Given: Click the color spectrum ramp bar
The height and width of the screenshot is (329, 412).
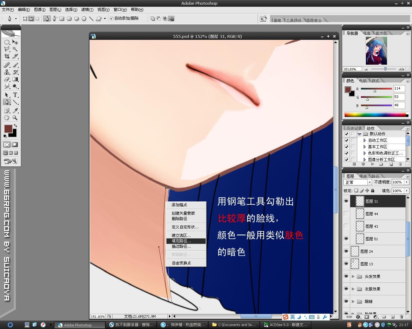Looking at the screenshot, I should pos(375,114).
